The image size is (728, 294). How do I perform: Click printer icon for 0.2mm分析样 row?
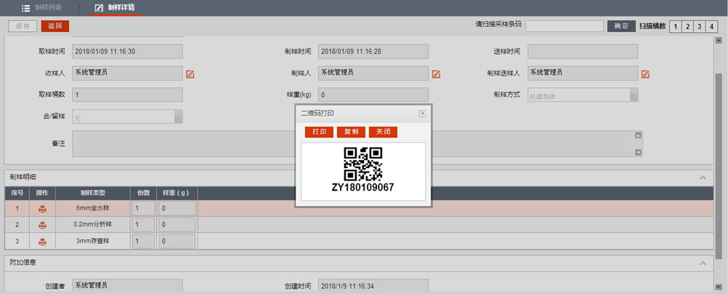(x=42, y=226)
